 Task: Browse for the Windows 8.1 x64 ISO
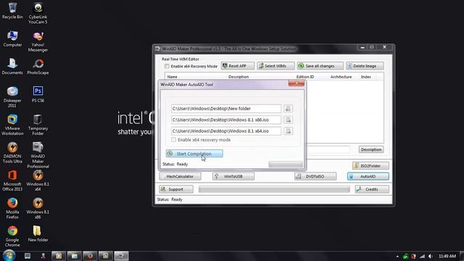(288, 131)
